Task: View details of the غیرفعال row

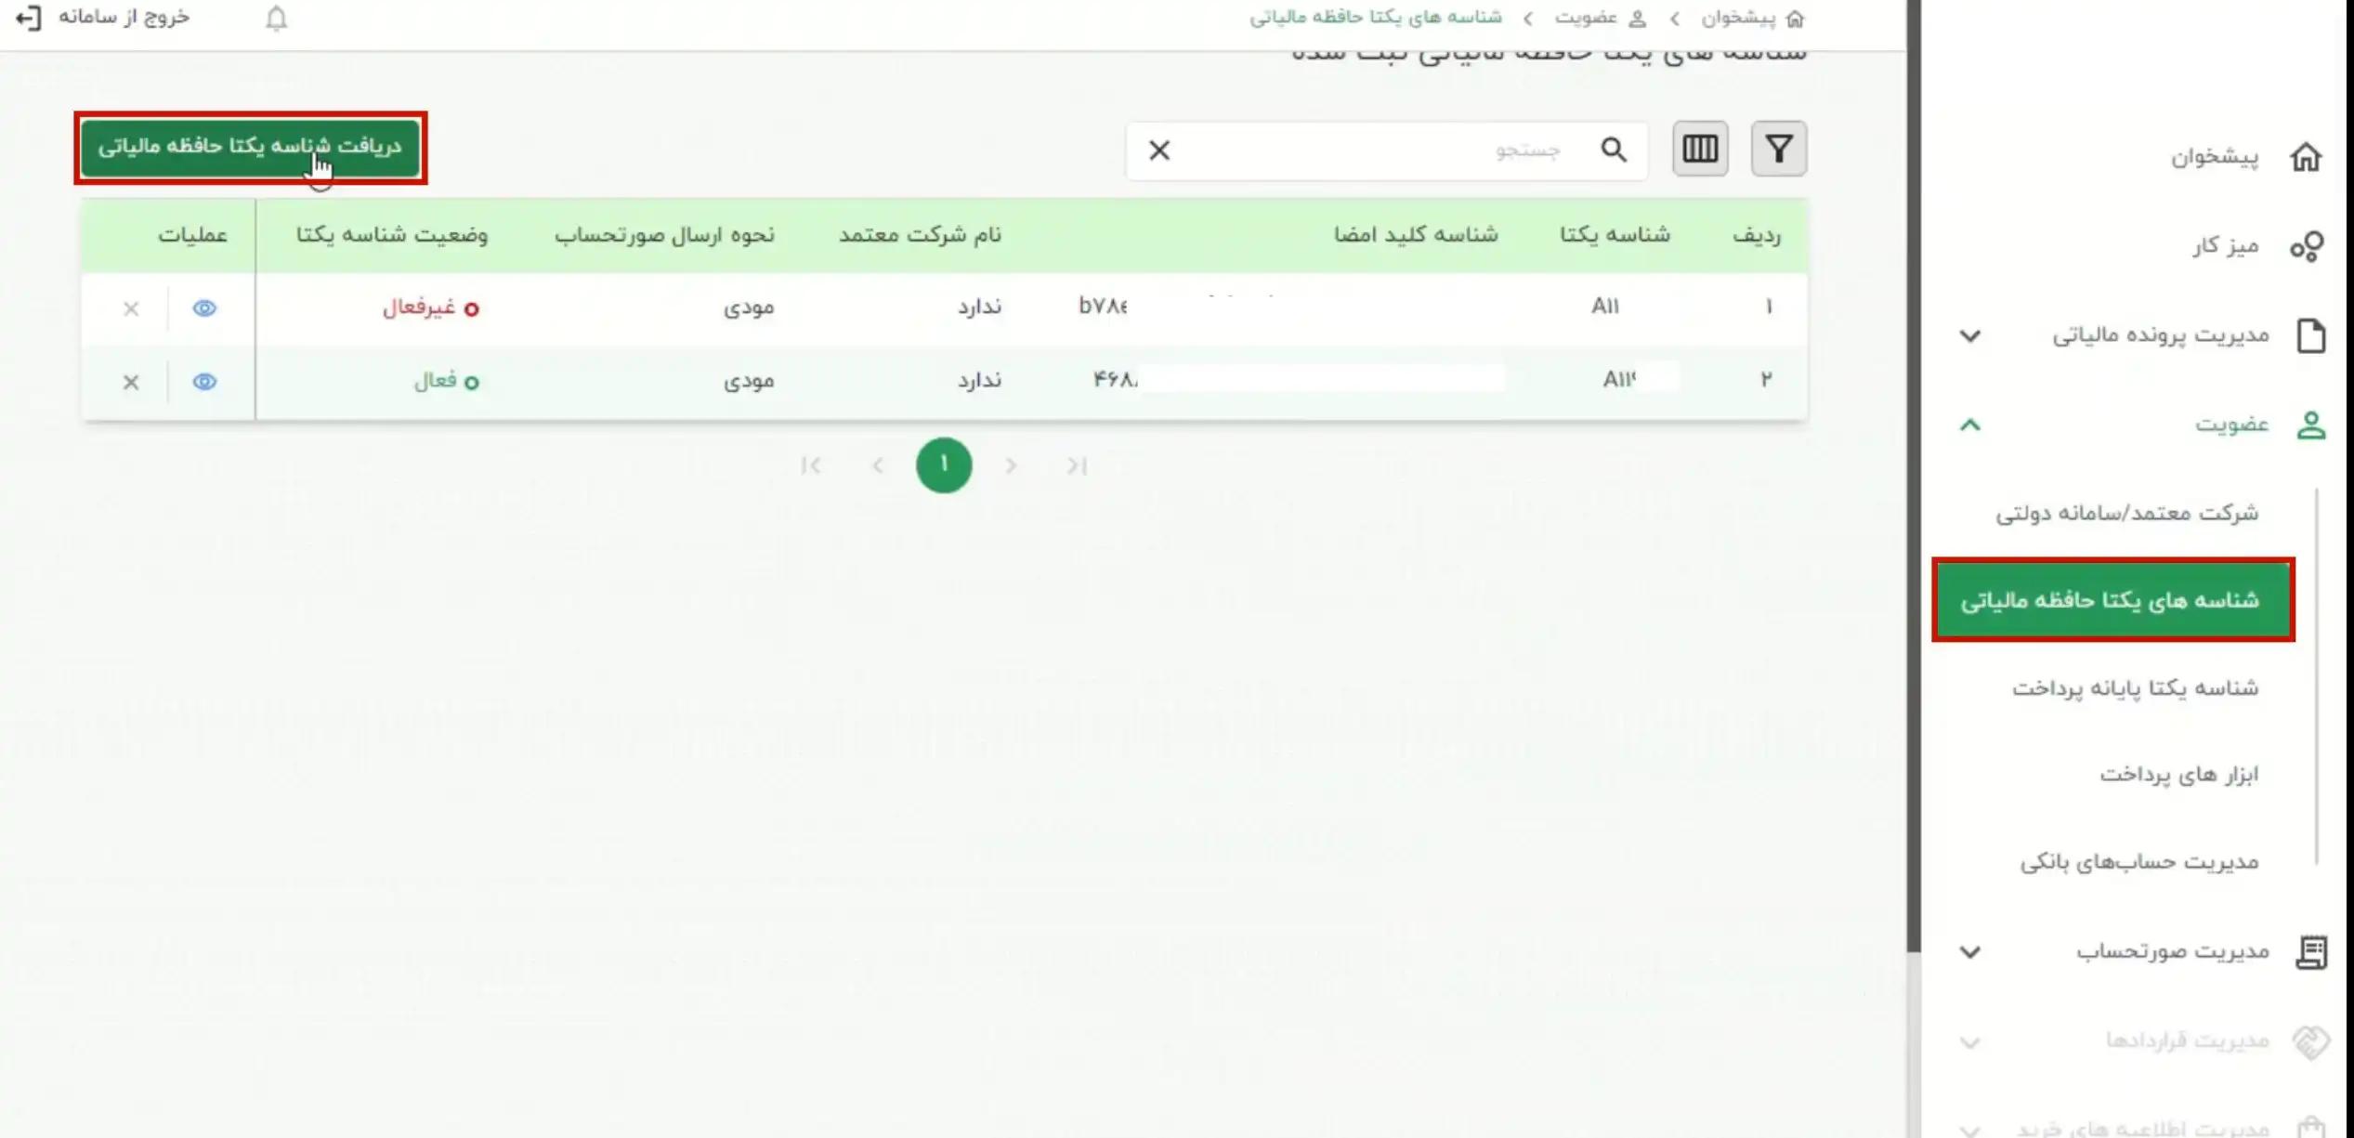Action: point(204,308)
